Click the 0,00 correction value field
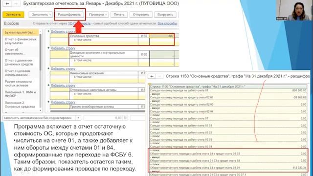 (103, 118)
